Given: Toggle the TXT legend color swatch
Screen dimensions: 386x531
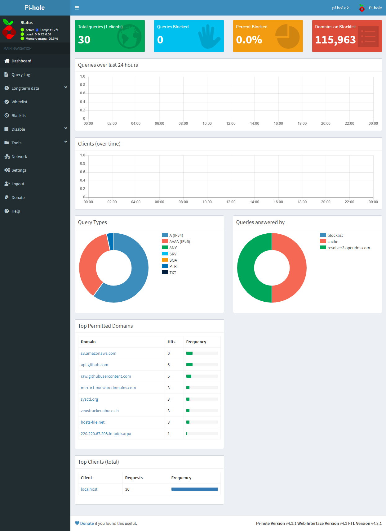Looking at the screenshot, I should click(x=165, y=272).
